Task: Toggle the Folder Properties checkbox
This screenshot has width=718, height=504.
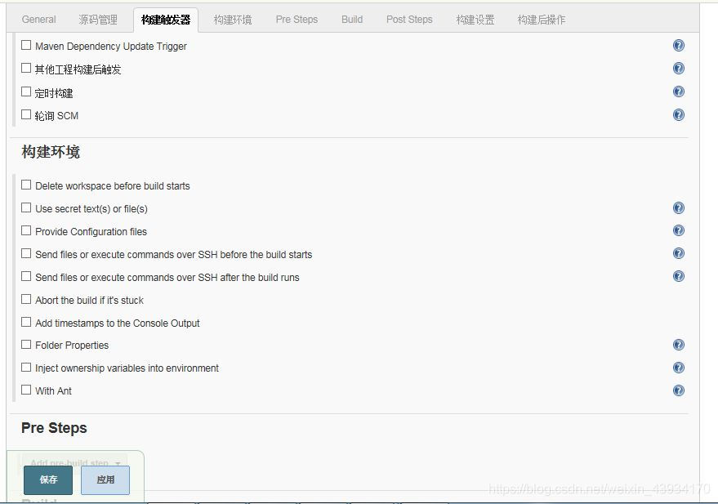Action: [26, 344]
